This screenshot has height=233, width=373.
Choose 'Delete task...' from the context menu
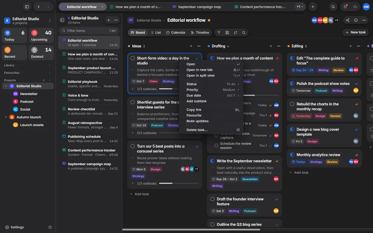point(213,130)
